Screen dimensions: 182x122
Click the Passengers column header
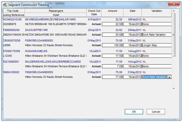56,11
